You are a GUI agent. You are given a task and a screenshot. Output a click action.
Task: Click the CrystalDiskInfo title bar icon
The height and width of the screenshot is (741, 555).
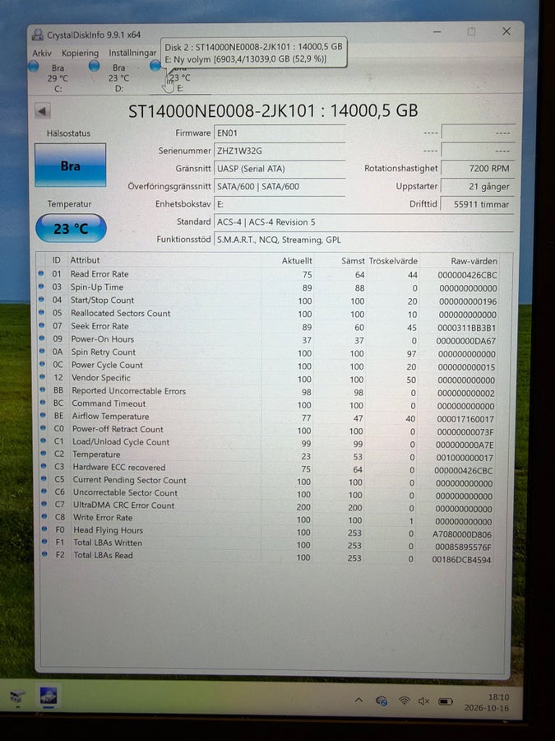[37, 35]
